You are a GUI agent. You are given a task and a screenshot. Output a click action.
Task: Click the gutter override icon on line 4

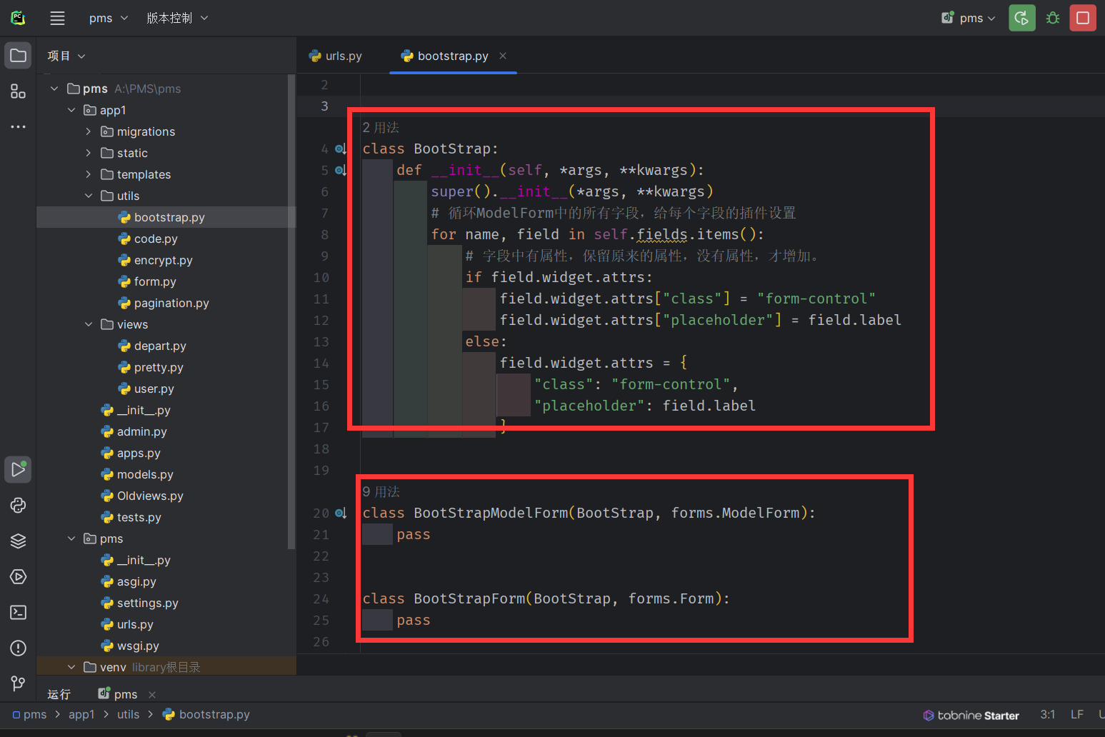coord(341,149)
